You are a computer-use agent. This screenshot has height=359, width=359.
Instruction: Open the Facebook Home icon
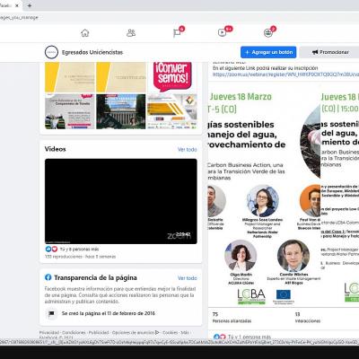click(85, 33)
